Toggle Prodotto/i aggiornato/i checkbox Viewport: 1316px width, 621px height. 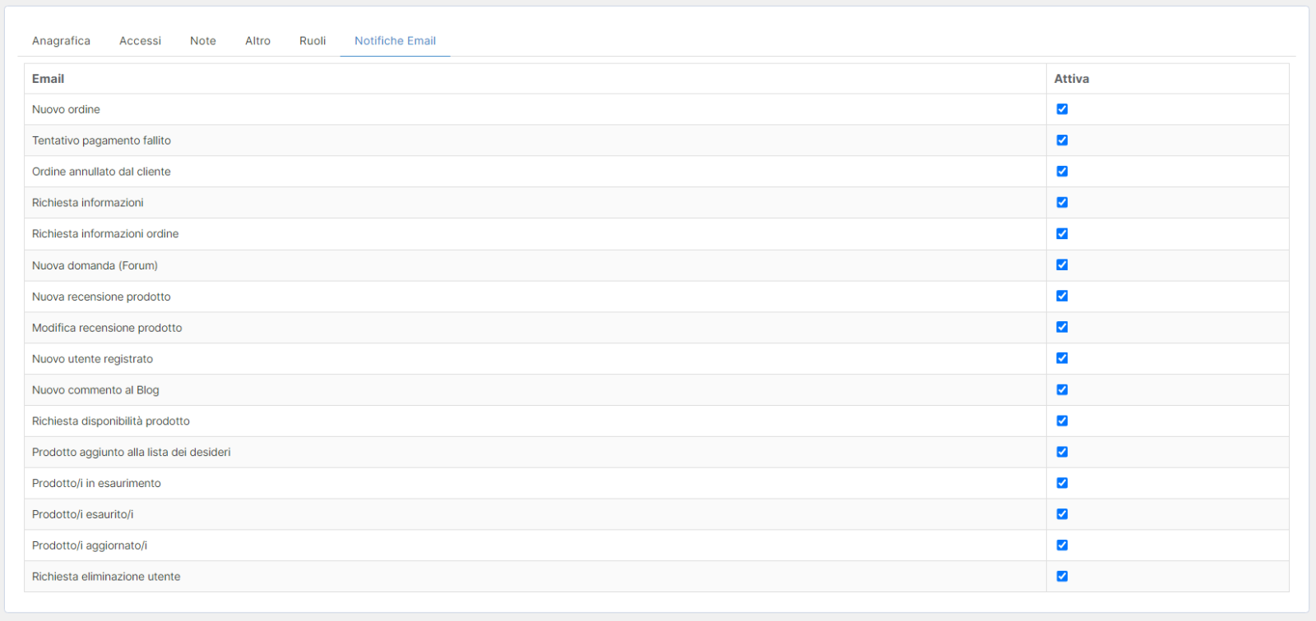pos(1062,545)
